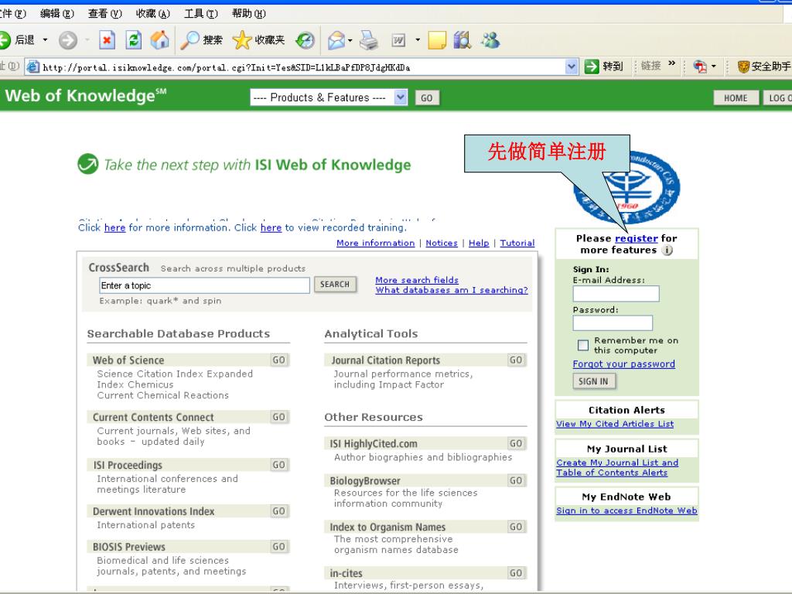Click the register link
Image resolution: width=792 pixels, height=594 pixels.
tap(636, 238)
